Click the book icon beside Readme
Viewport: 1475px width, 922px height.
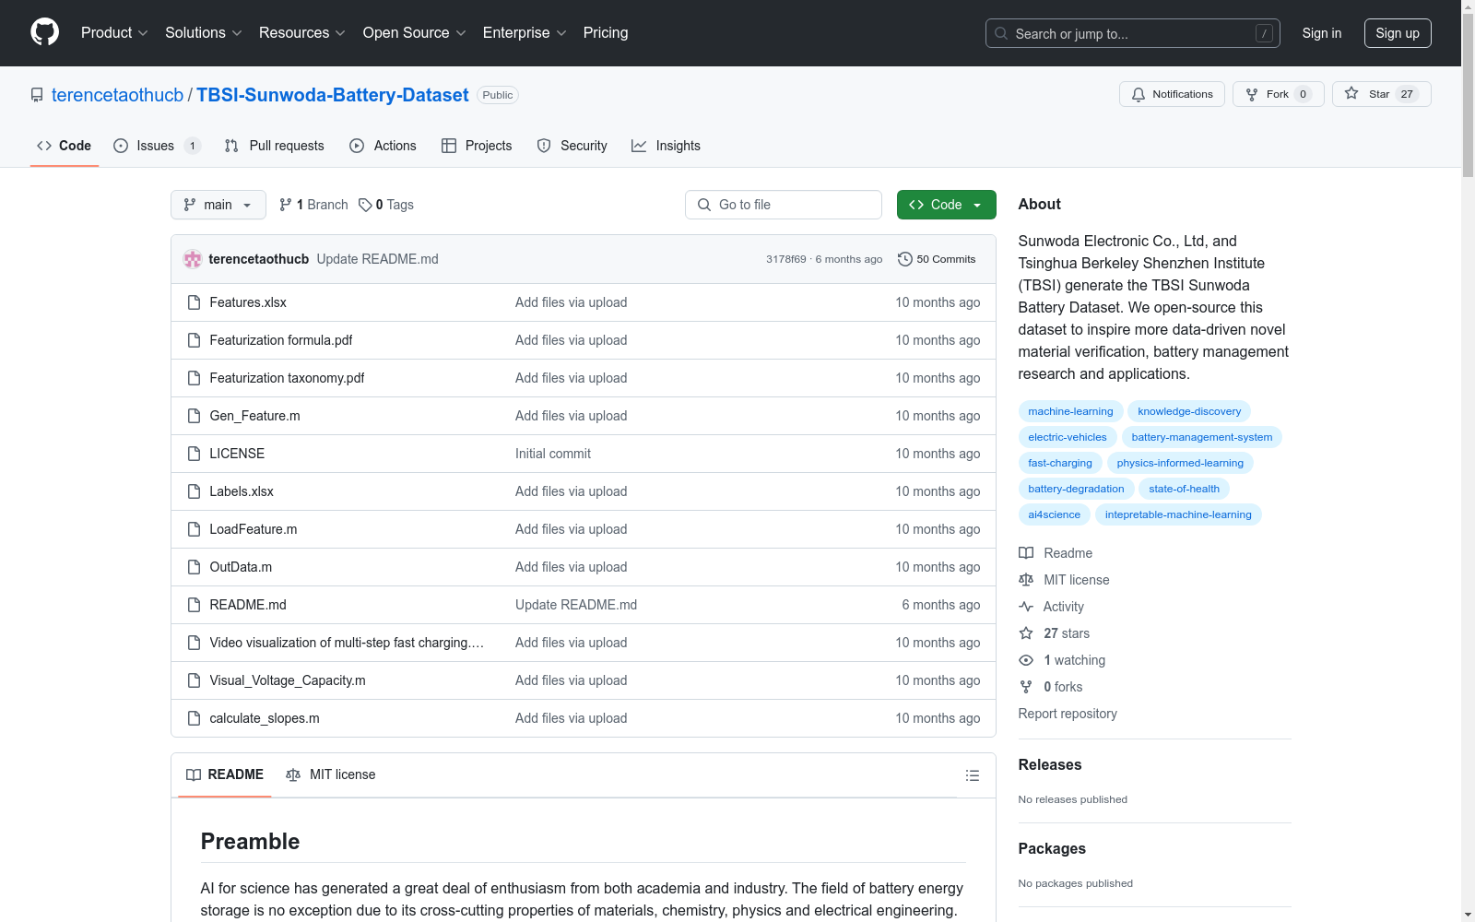click(x=1026, y=553)
